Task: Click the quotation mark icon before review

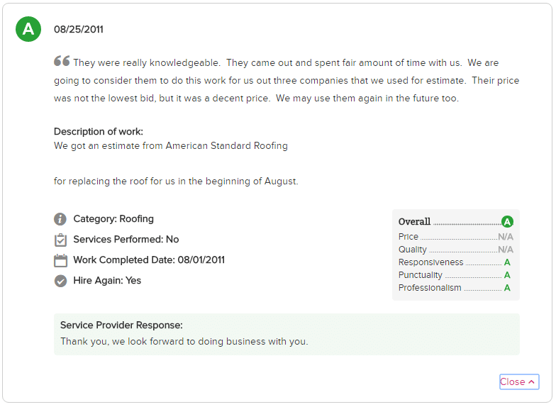Action: (62, 61)
